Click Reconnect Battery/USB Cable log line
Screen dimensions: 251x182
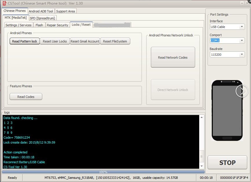(24, 162)
